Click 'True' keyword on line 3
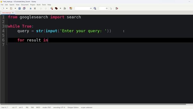This screenshot has width=193, height=109. tap(27, 26)
